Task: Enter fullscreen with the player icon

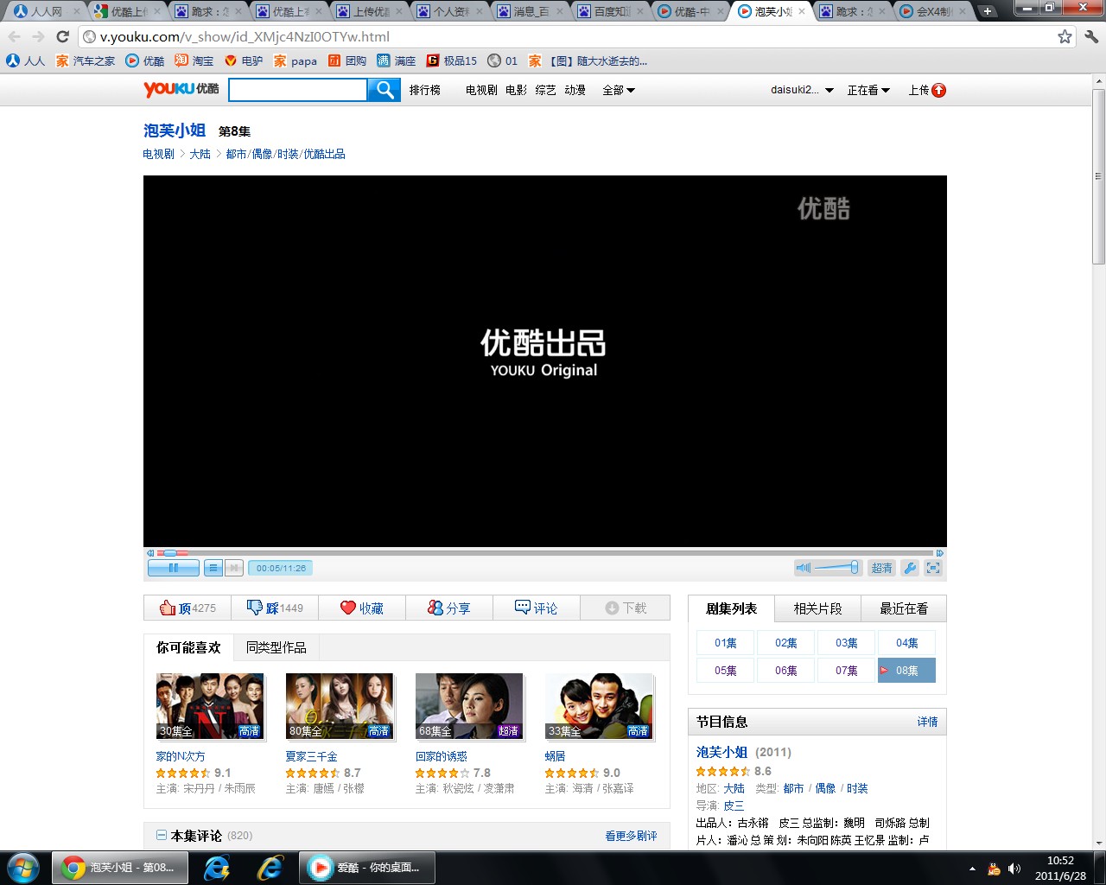Action: [x=933, y=568]
